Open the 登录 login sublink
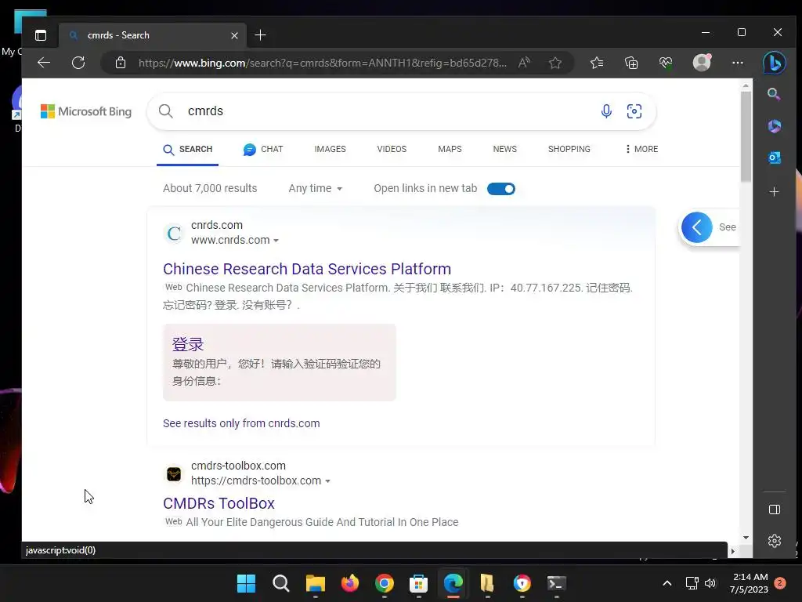This screenshot has height=602, width=802. 188,344
